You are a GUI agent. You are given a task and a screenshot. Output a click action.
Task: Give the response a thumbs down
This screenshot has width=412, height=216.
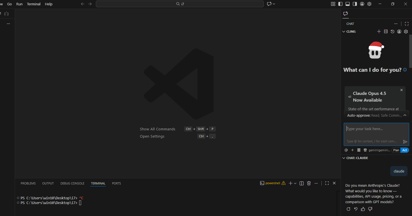[370, 209]
